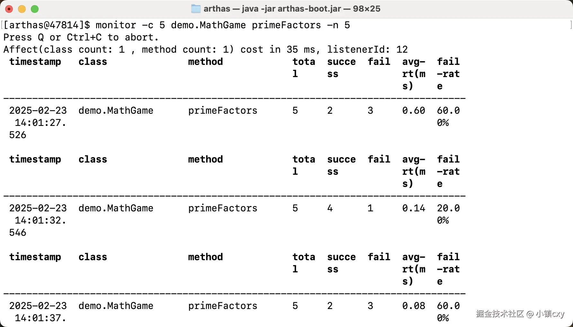Click the success count value 4
Viewport: 573px width, 327px height.
pos(330,208)
